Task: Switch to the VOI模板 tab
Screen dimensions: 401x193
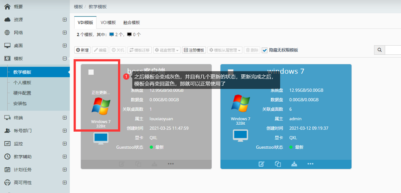Action: click(108, 22)
